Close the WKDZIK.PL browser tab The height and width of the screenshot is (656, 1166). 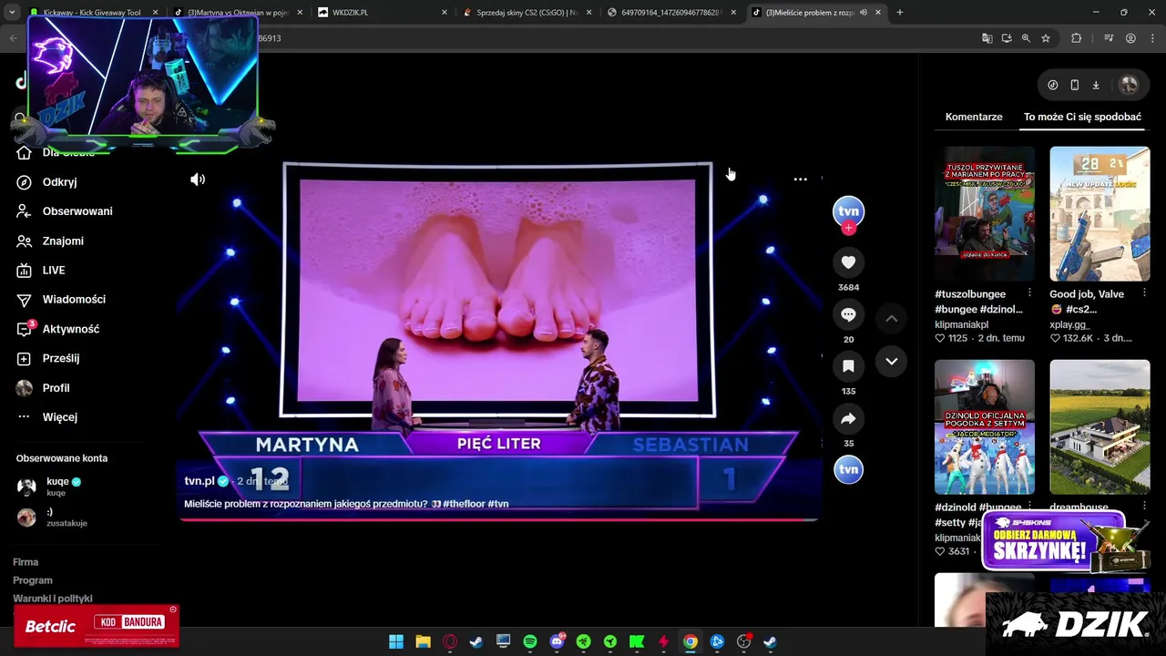click(445, 13)
